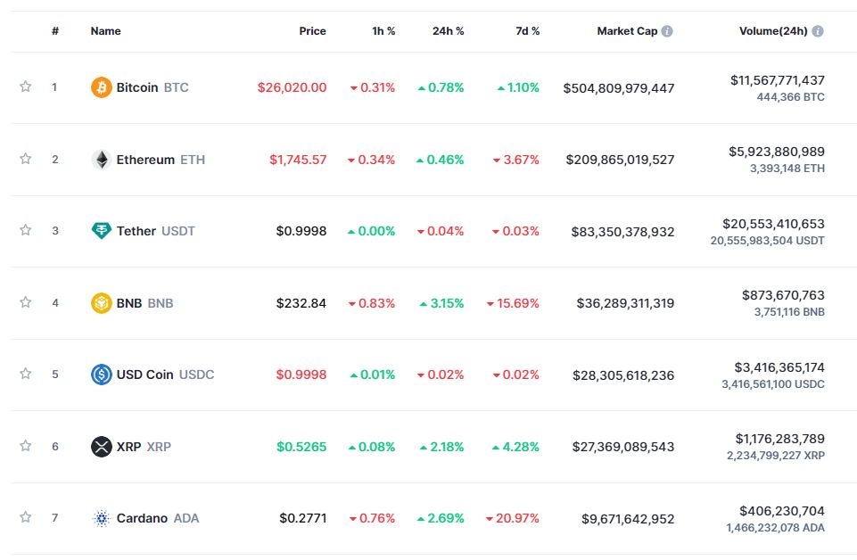Open Bitcoin's 24h volume $11,567,771,437 link
857x560 pixels.
777,80
